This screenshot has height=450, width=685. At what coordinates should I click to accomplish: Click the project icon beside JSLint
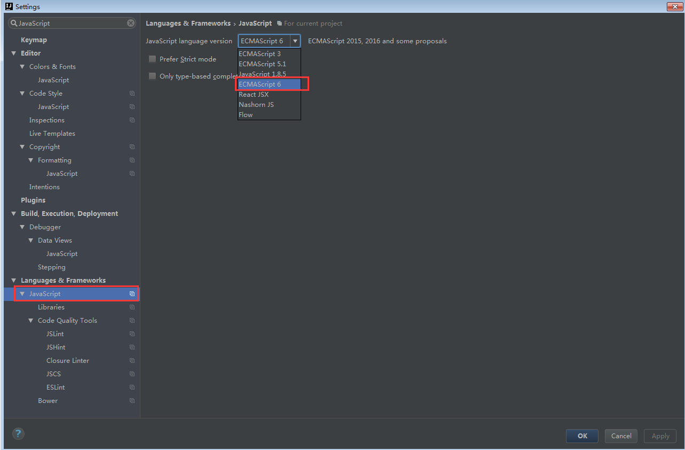(132, 334)
